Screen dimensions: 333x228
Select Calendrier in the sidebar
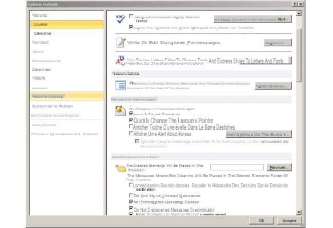67,33
